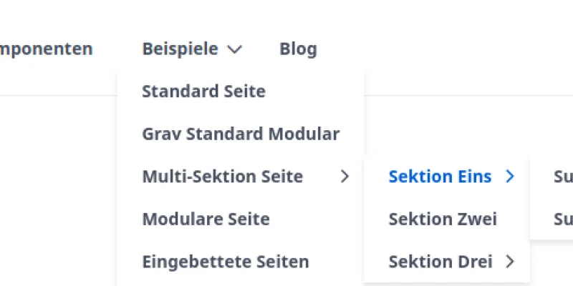Navigate to Sektion Zwei
Screen dimensions: 573x286
[443, 219]
